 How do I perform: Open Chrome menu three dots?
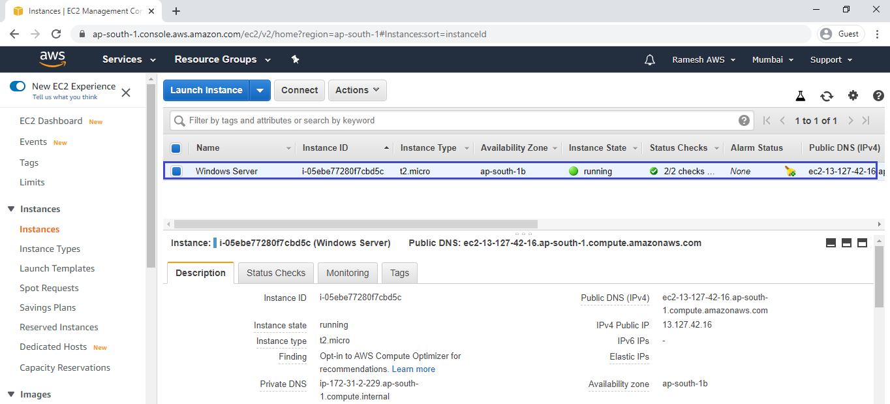pos(876,34)
